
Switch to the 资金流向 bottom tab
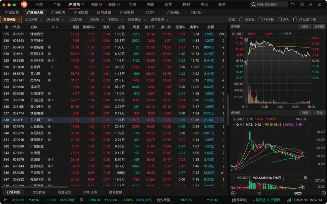coord(65,192)
